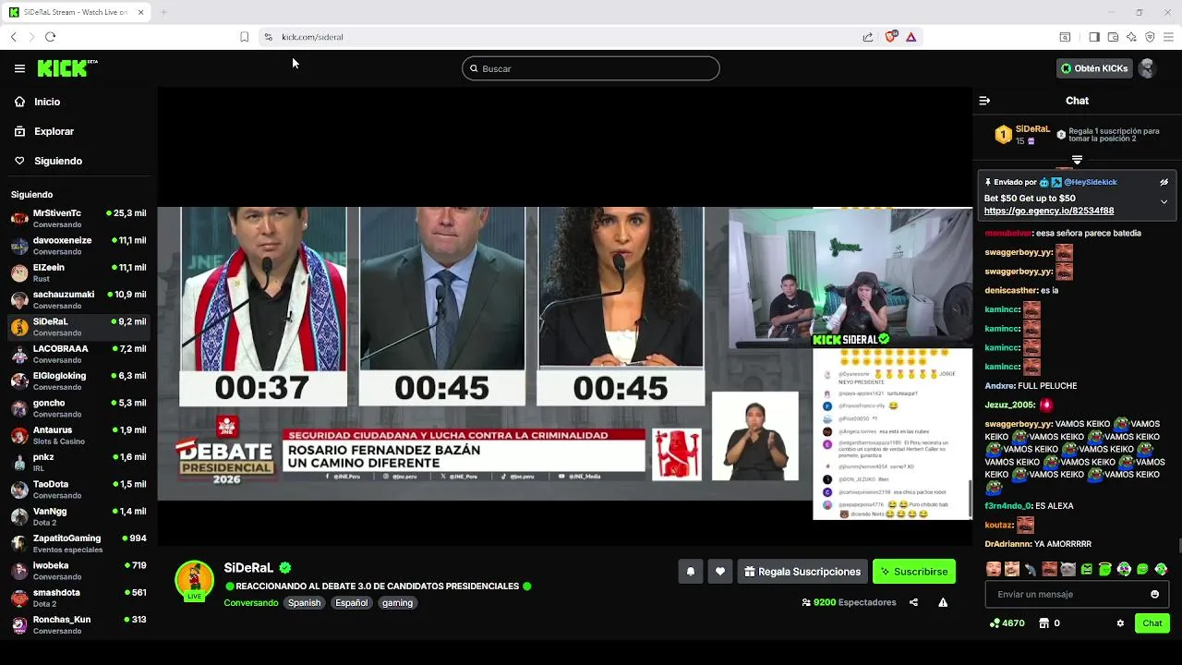Open sachauzumaki channel in sidebar
This screenshot has width=1182, height=665.
coord(78,300)
